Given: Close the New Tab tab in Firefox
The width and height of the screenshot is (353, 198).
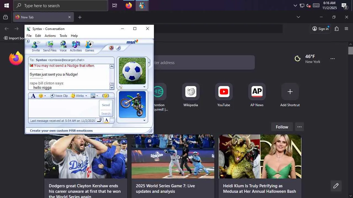Looking at the screenshot, I should [69, 17].
